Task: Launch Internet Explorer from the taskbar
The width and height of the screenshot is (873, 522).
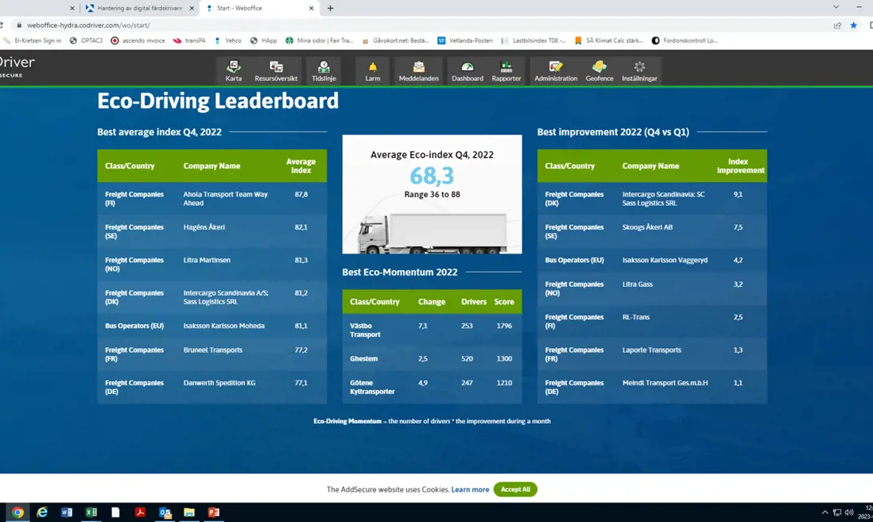Action: pyautogui.click(x=42, y=512)
